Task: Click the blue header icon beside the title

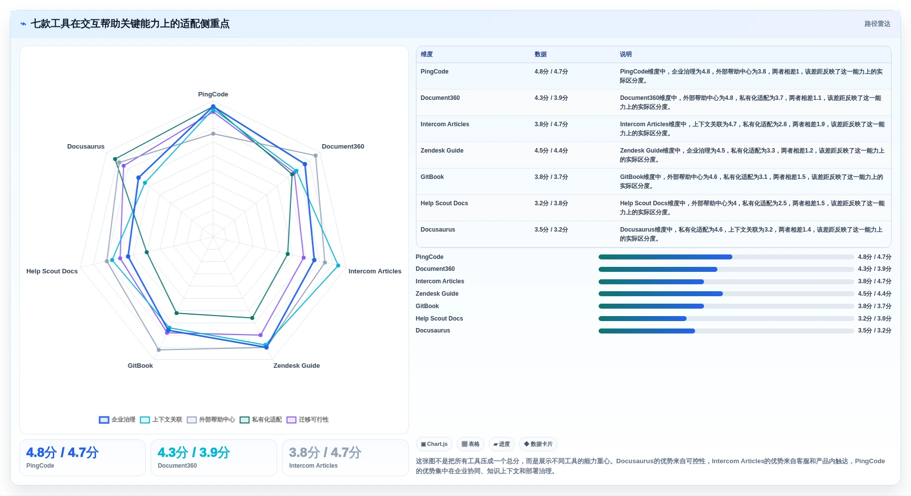Action: click(23, 24)
